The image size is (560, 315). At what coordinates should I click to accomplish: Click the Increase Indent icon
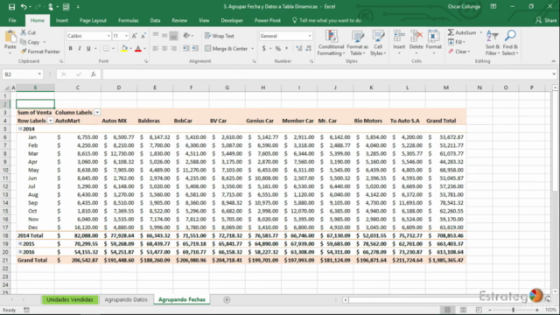pos(195,49)
